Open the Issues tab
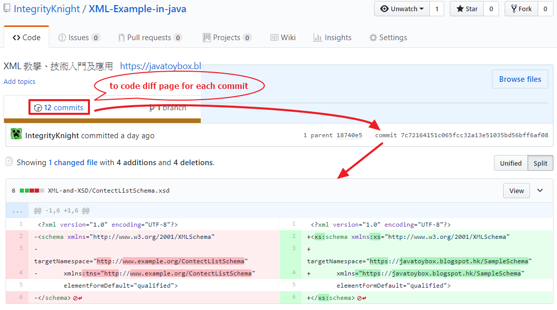The width and height of the screenshot is (557, 310). pos(79,38)
